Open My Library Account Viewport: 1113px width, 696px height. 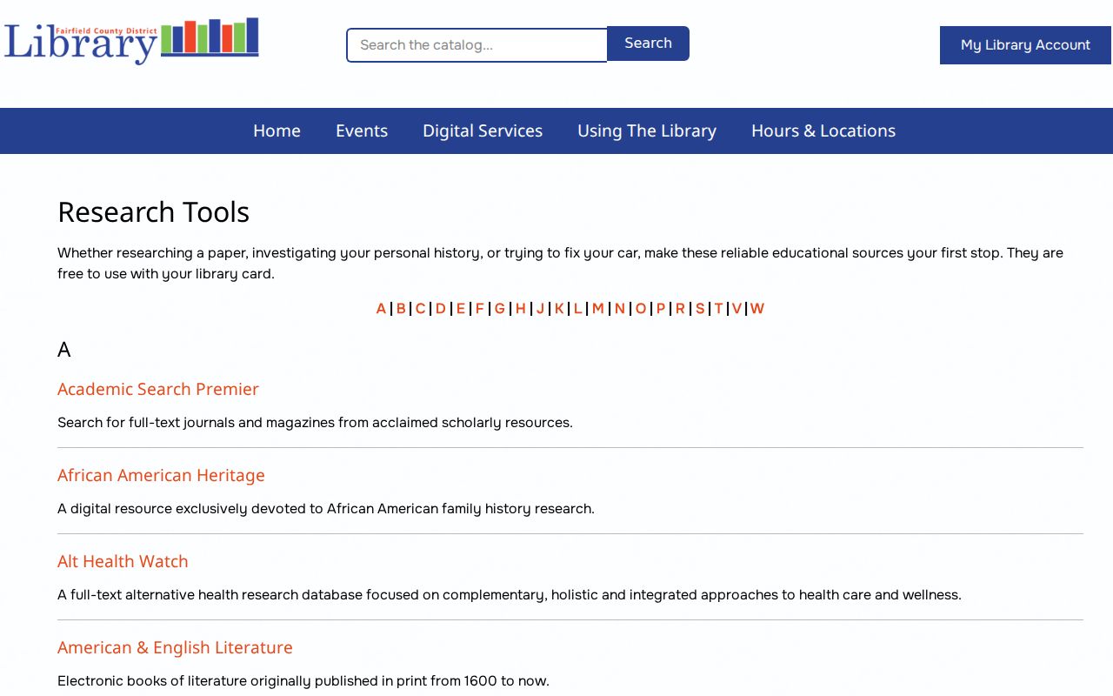[x=1025, y=45]
